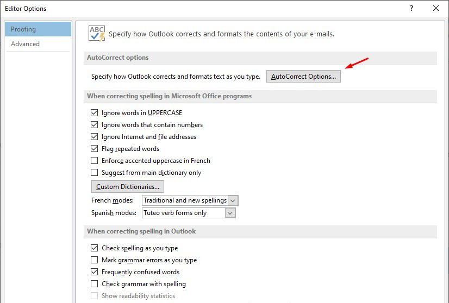Viewport: 449px width, 303px height.
Task: Uncheck Frequently confused words
Action: click(95, 272)
